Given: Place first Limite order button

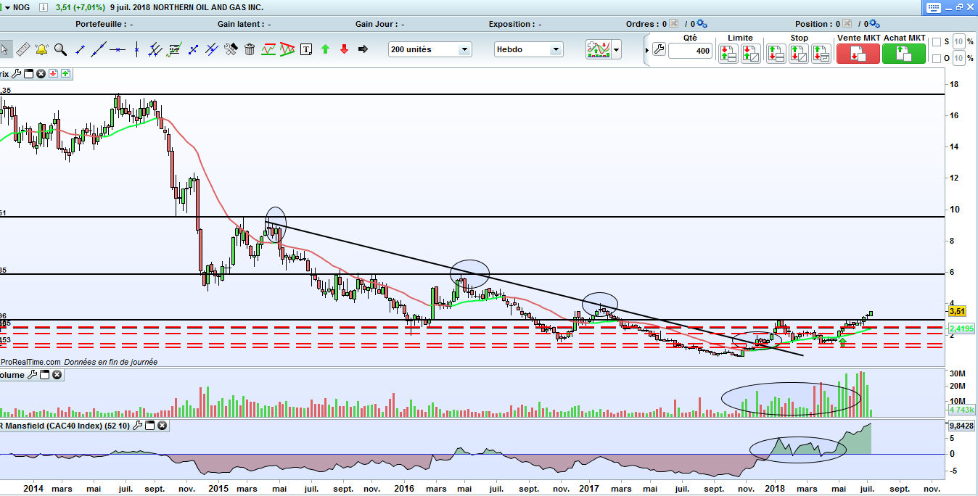Looking at the screenshot, I should click(x=728, y=53).
